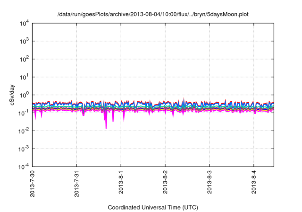Click the 2013-8-1 date label
The width and height of the screenshot is (302, 212).
click(121, 182)
